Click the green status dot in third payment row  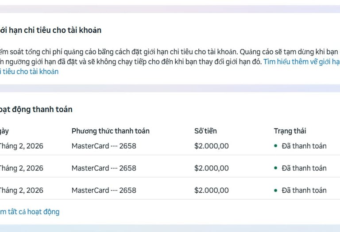point(275,190)
